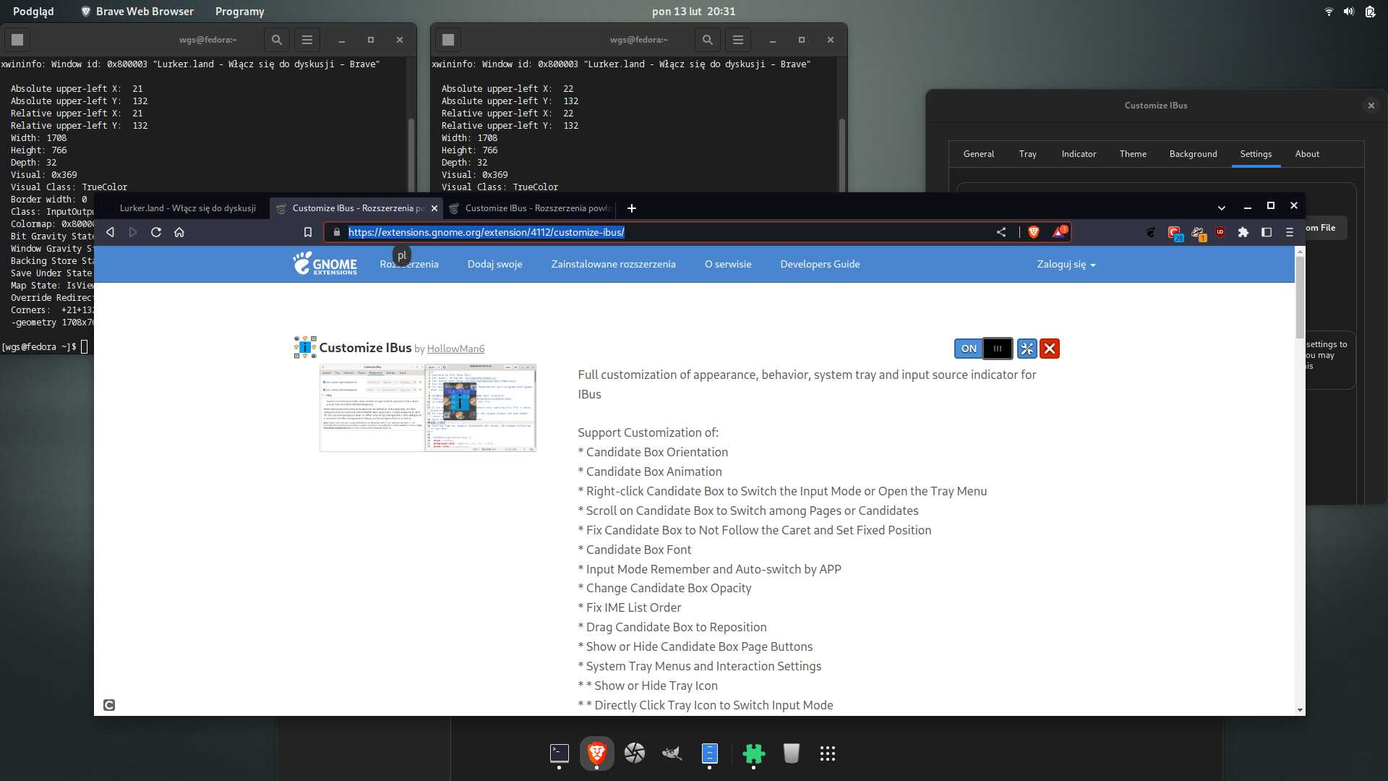Open the Developers Guide nav link
1388x781 pixels.
click(x=820, y=265)
